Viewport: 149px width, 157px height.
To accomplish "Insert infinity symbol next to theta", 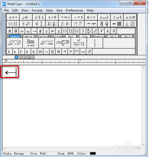I will pos(22,31).
